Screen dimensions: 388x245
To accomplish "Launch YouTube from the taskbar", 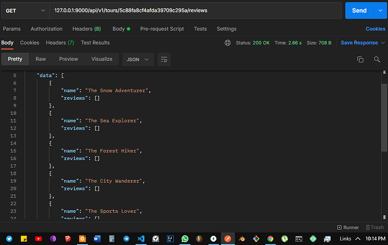I will point(38,239).
